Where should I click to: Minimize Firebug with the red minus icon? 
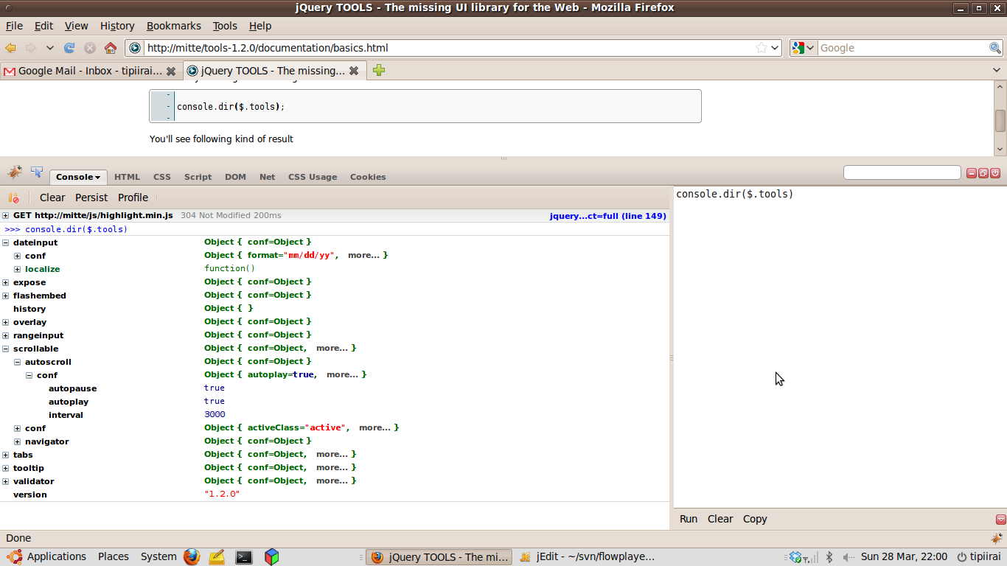point(972,173)
